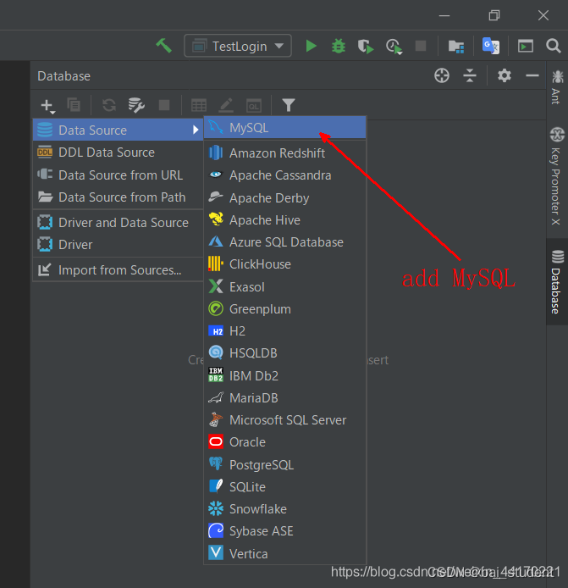Toggle the Database side tool tab
The image size is (568, 588).
[x=557, y=281]
